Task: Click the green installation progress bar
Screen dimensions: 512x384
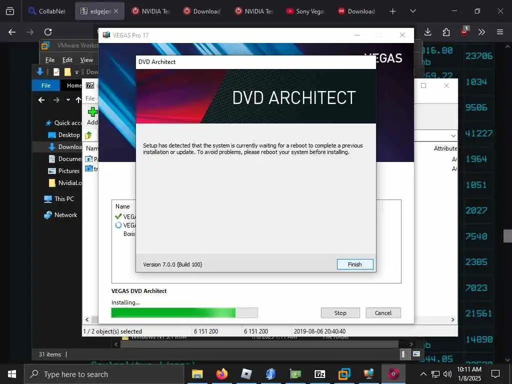Action: [x=184, y=313]
